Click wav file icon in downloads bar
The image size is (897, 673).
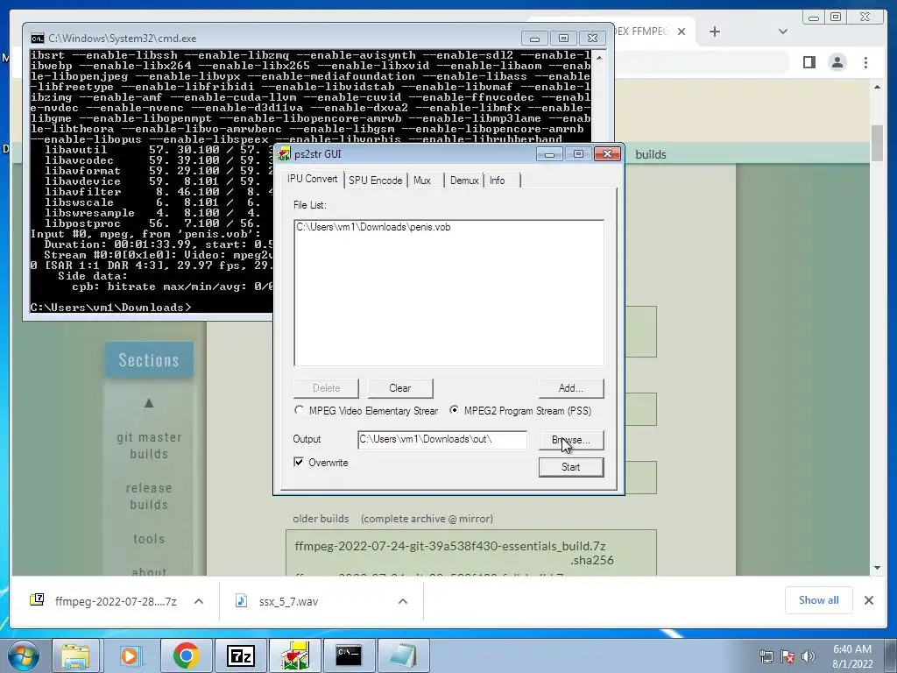[242, 600]
